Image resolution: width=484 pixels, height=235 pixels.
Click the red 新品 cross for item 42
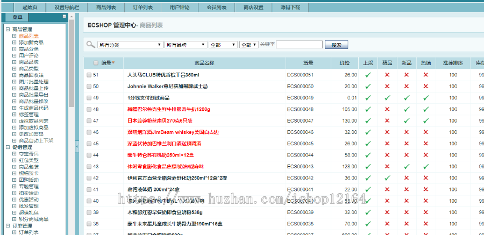pos(407,178)
